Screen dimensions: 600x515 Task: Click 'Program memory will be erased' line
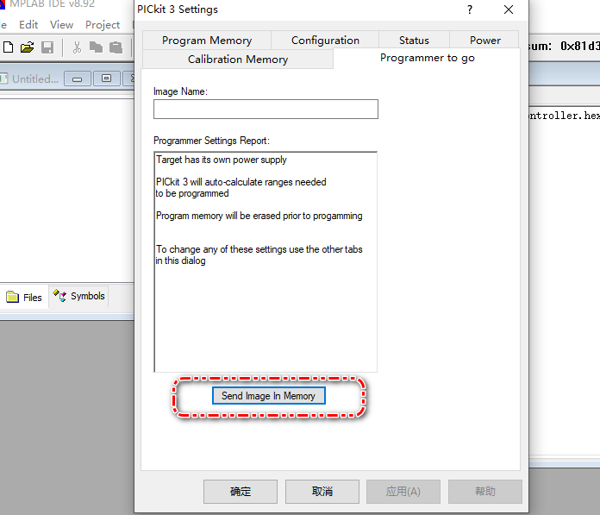click(259, 216)
